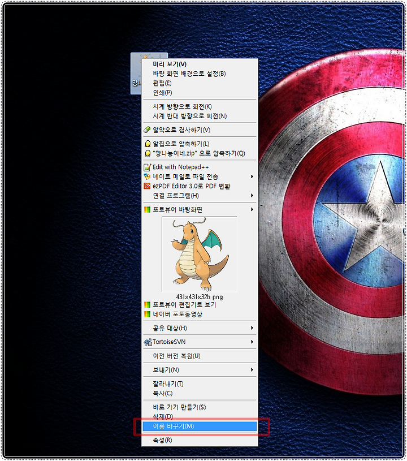This screenshot has height=461, width=407.
Task: Click the ALZip icon beside "망나뇽이네.zip" entry
Action: click(x=148, y=153)
